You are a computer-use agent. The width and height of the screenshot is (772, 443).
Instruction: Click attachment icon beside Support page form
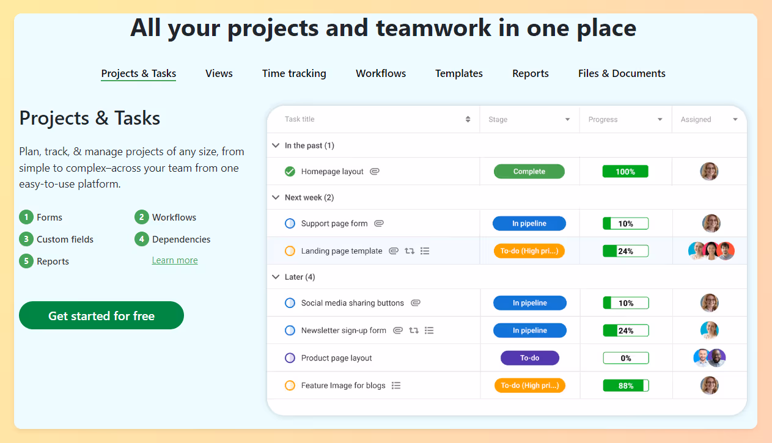click(x=379, y=224)
